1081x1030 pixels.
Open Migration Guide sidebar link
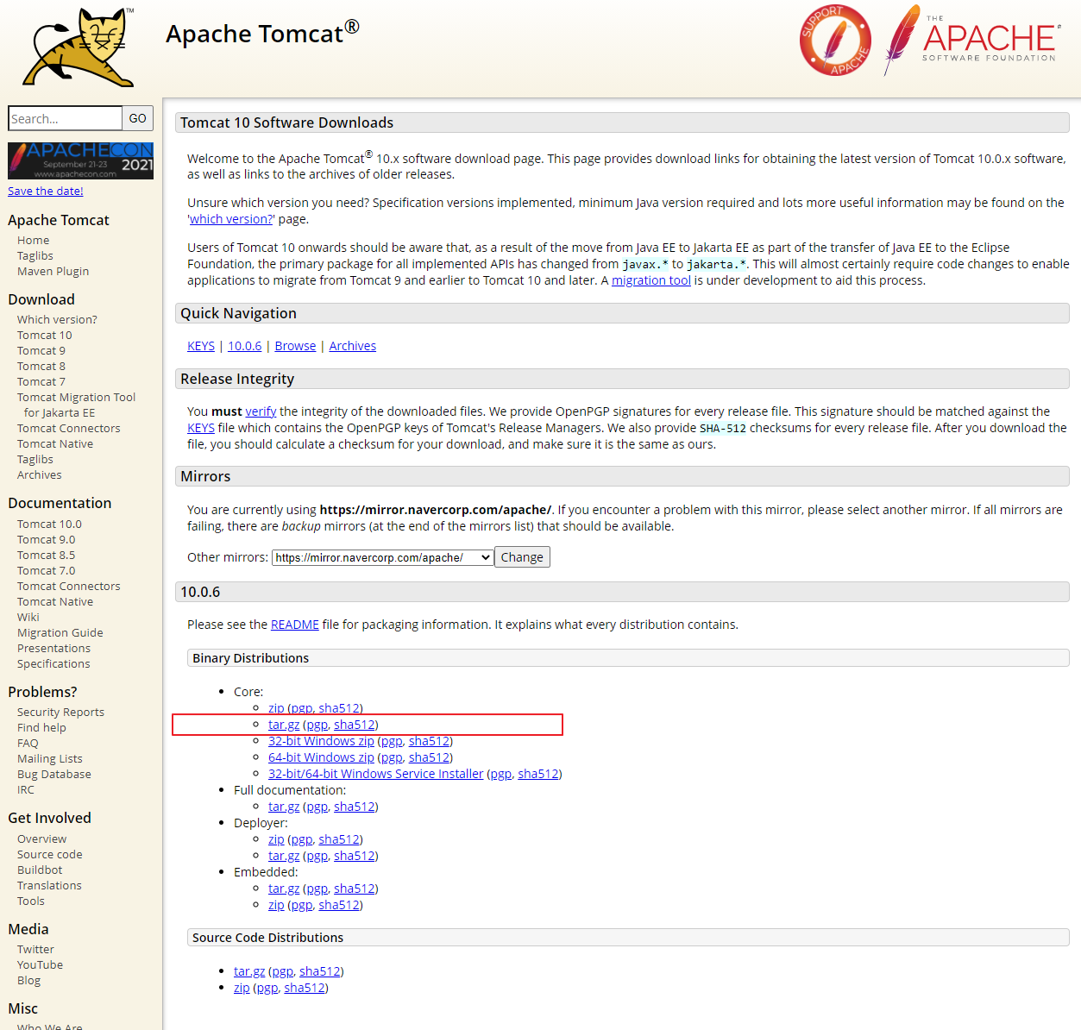click(x=60, y=632)
